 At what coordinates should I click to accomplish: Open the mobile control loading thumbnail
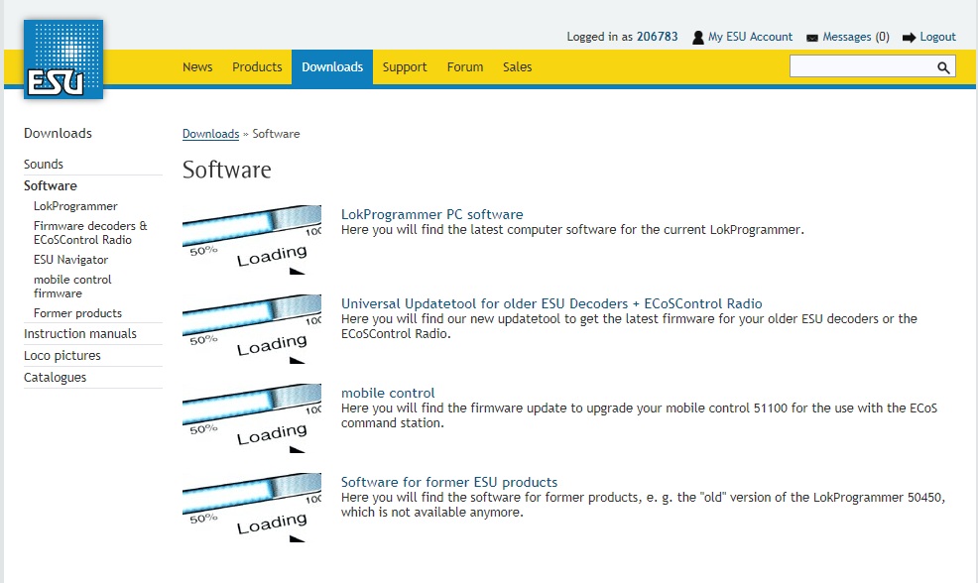click(252, 417)
